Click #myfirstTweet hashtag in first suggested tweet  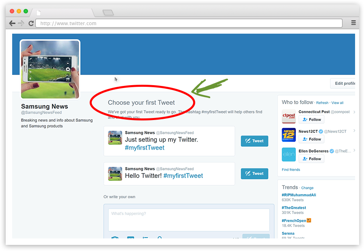[144, 148]
